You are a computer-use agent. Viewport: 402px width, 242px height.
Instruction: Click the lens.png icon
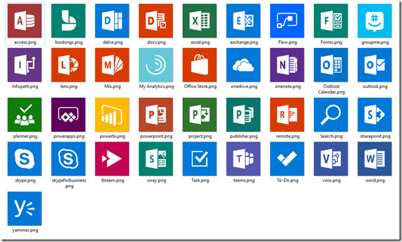pyautogui.click(x=69, y=65)
